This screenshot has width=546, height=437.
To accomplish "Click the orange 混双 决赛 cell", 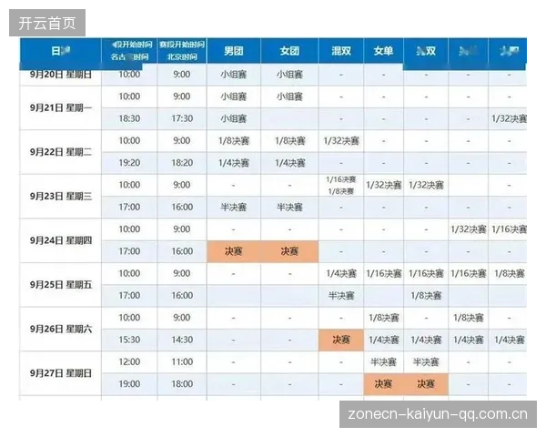I will point(341,340).
